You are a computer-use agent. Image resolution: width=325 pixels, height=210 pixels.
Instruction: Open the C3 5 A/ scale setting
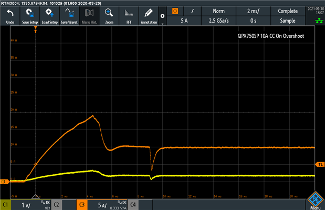[107, 205]
